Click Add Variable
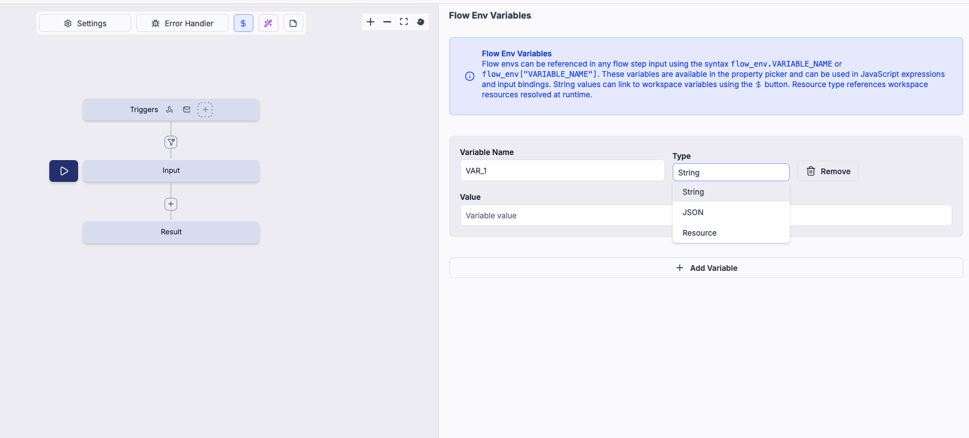Screen dimensions: 969x438 pyautogui.click(x=706, y=268)
